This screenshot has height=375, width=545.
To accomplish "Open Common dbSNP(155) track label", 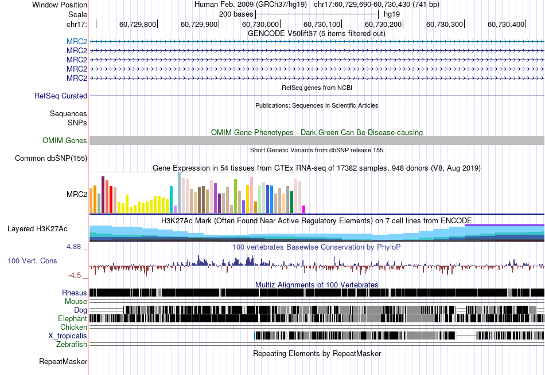I will coord(51,158).
